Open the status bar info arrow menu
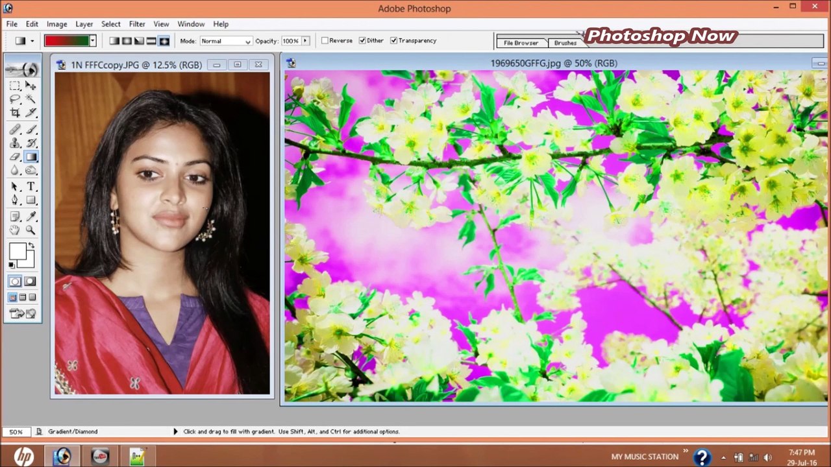Screen dimensions: 831x467 pyautogui.click(x=175, y=431)
